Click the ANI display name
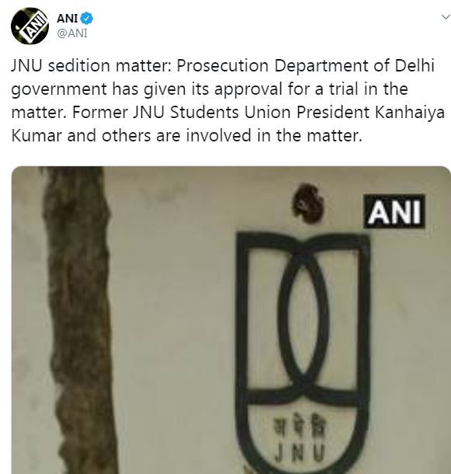Screen dimensions: 451x474 67,19
